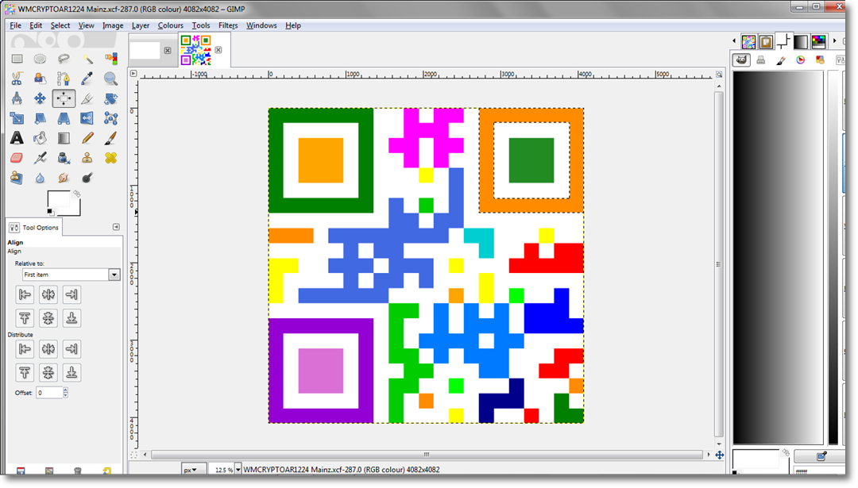Image resolution: width=858 pixels, height=488 pixels.
Task: Show previous dock tabs with left arrow
Action: tap(734, 41)
